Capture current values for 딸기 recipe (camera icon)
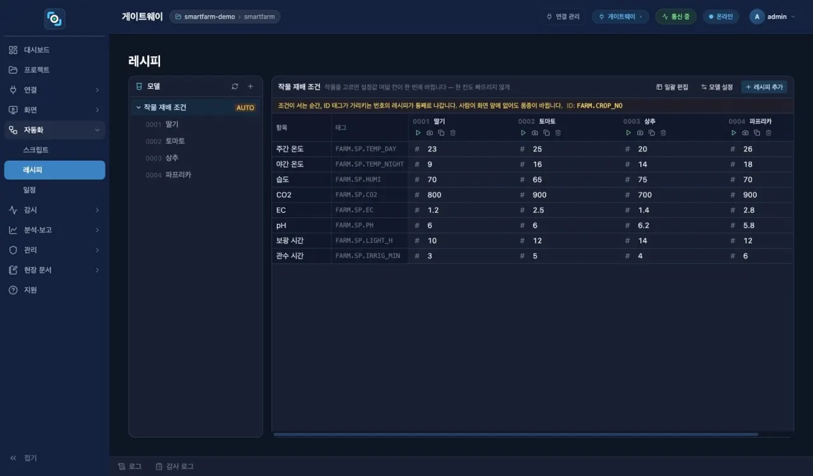Screen dimensions: 813x476 pos(429,133)
